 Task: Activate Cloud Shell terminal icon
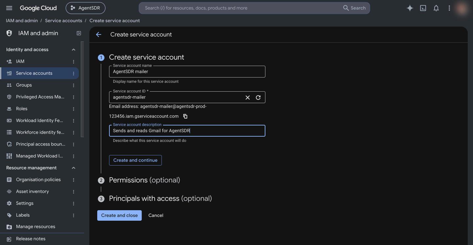pos(423,8)
